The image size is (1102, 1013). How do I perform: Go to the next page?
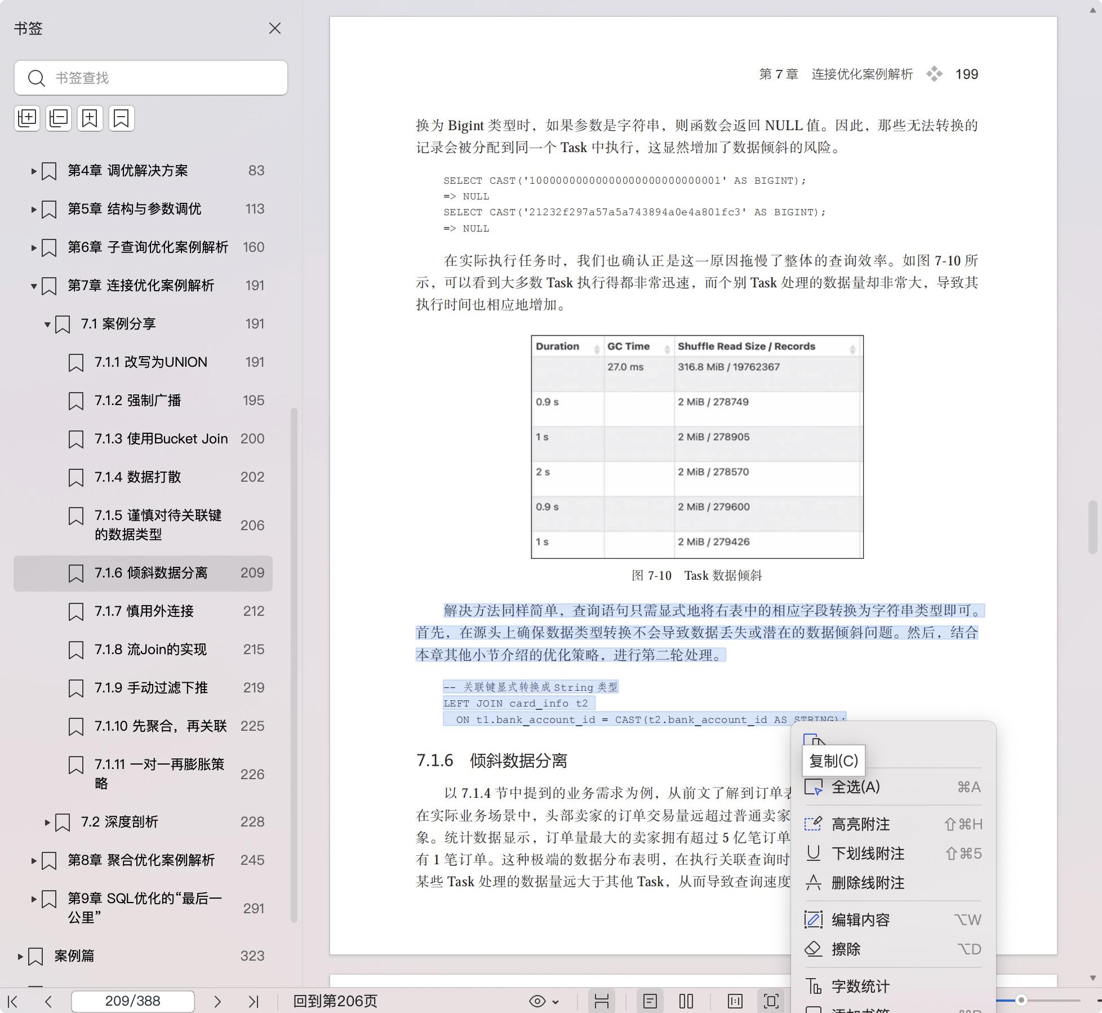(217, 1001)
